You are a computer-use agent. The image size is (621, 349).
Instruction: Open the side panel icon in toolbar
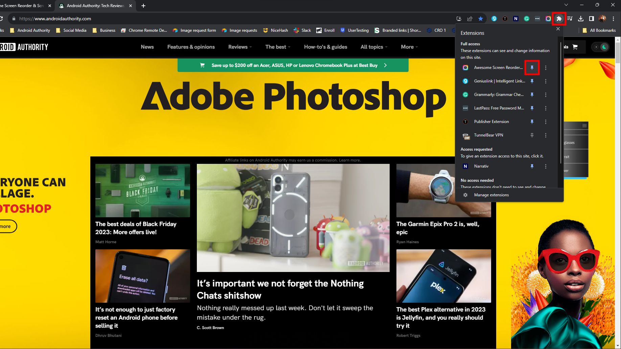[592, 19]
